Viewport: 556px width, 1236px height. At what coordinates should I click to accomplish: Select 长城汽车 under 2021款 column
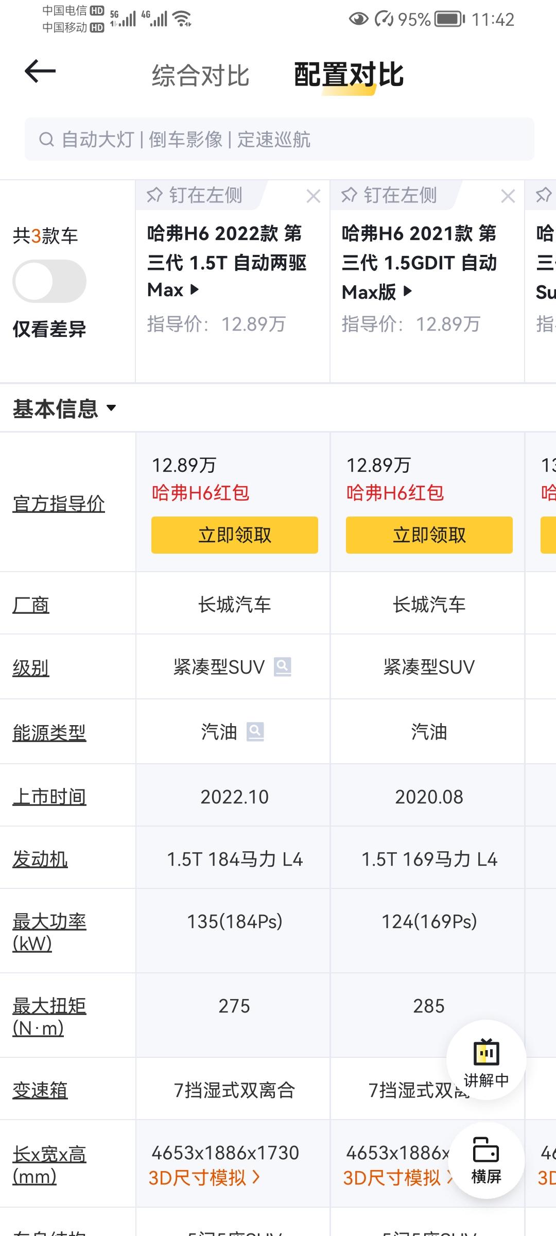click(x=429, y=604)
